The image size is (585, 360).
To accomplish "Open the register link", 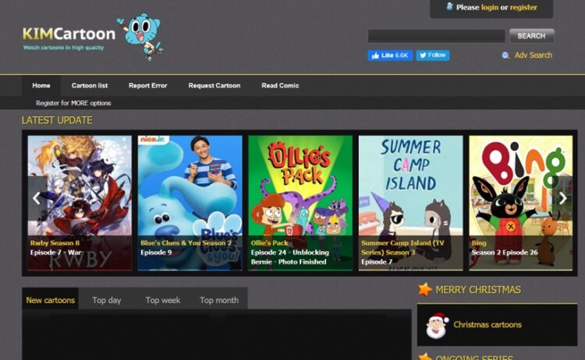I will 523,7.
